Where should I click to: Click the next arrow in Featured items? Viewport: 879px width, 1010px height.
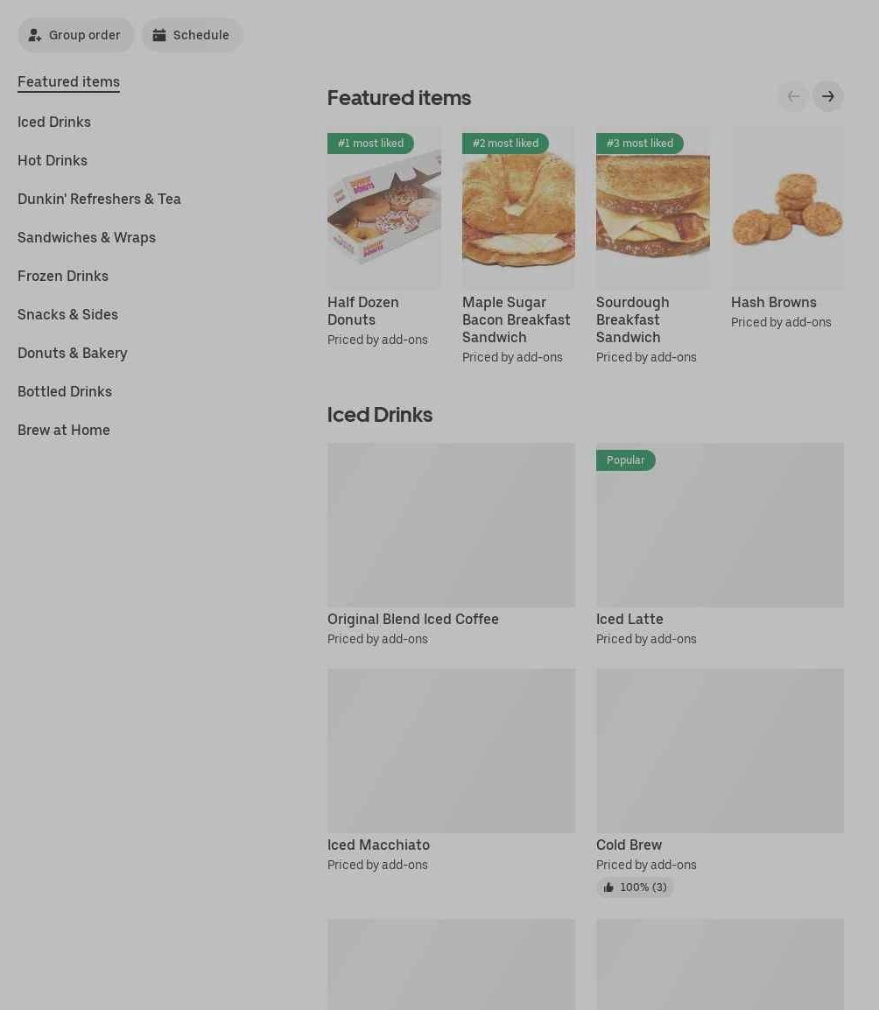tap(827, 96)
